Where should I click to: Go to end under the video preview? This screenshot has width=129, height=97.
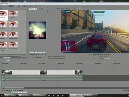point(105,54)
